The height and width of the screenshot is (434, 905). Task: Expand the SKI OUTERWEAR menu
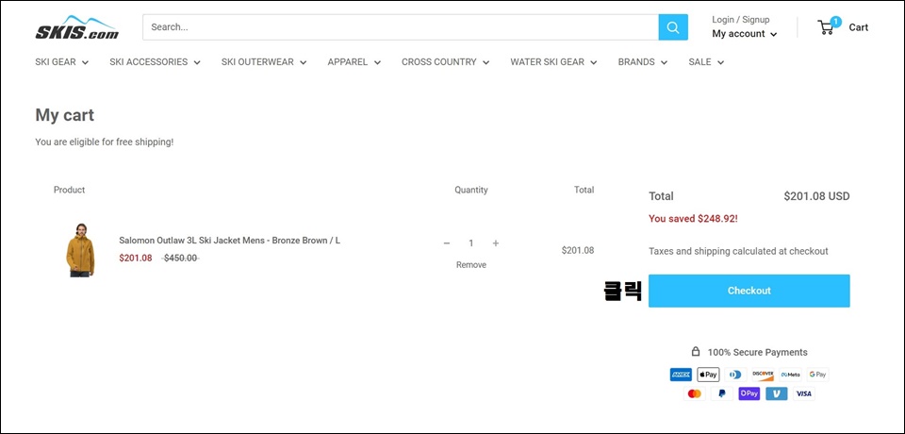coord(264,62)
